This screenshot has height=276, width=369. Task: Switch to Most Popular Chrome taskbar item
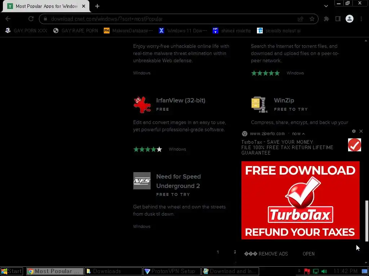(x=55, y=271)
